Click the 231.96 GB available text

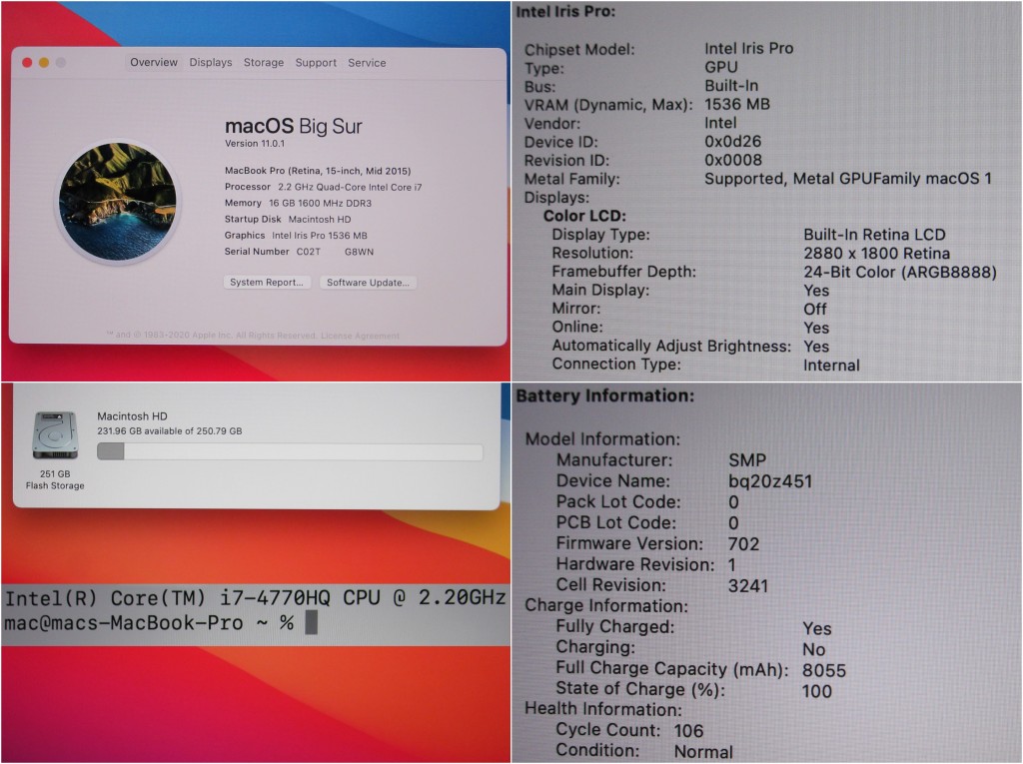tap(170, 431)
